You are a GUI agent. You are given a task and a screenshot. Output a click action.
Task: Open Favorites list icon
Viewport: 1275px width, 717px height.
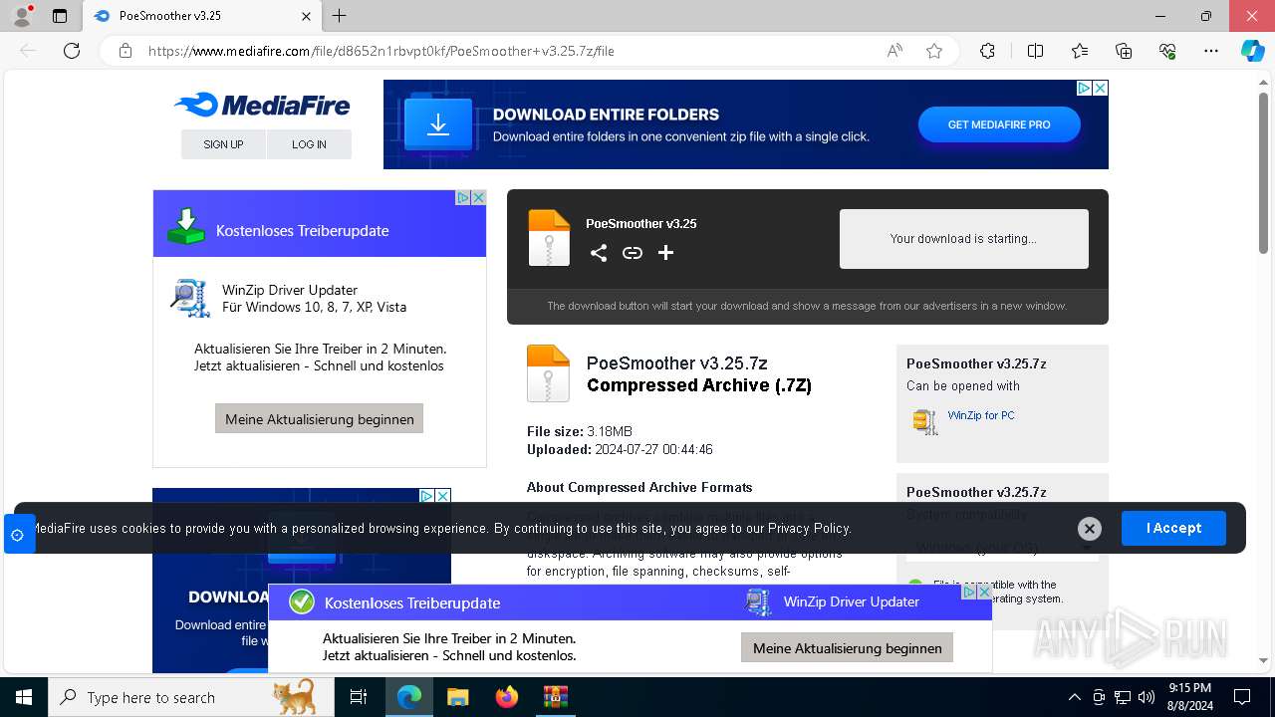[x=1080, y=51]
